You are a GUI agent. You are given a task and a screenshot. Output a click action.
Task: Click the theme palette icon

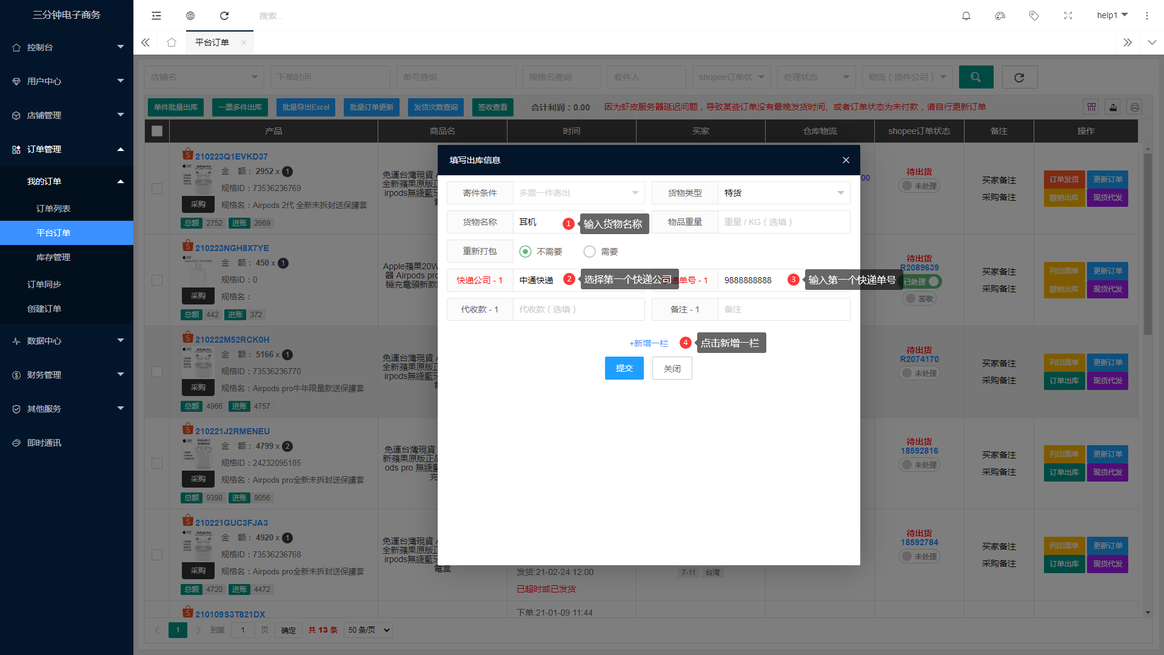click(x=1000, y=16)
